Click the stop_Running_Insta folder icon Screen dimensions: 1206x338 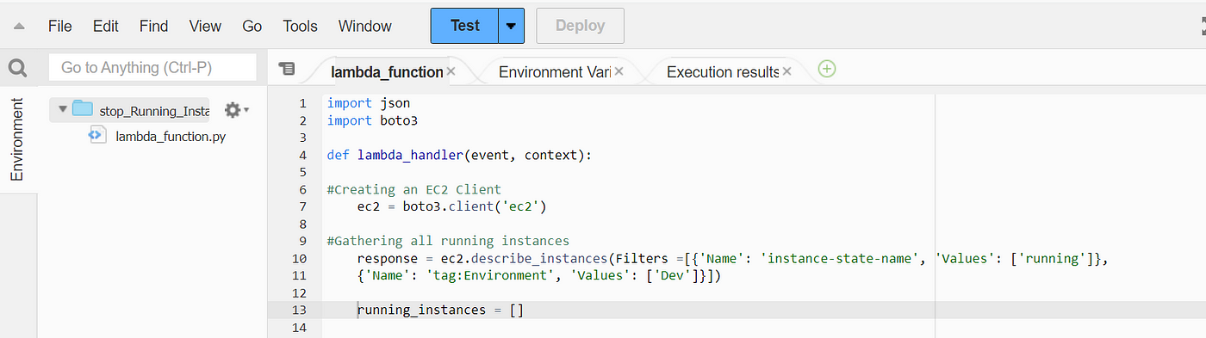[83, 109]
